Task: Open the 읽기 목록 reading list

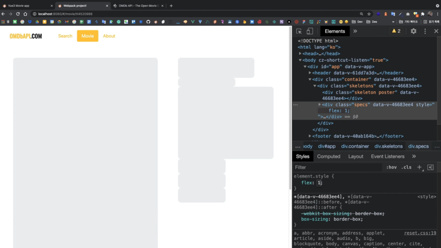Action: (431, 22)
